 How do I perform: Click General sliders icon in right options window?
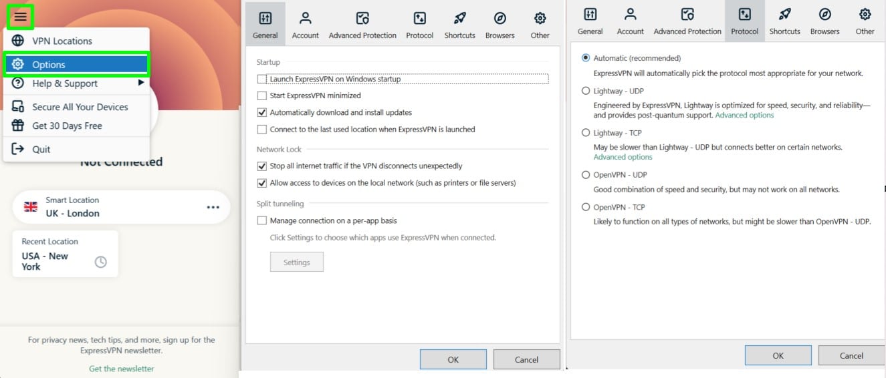tap(590, 14)
